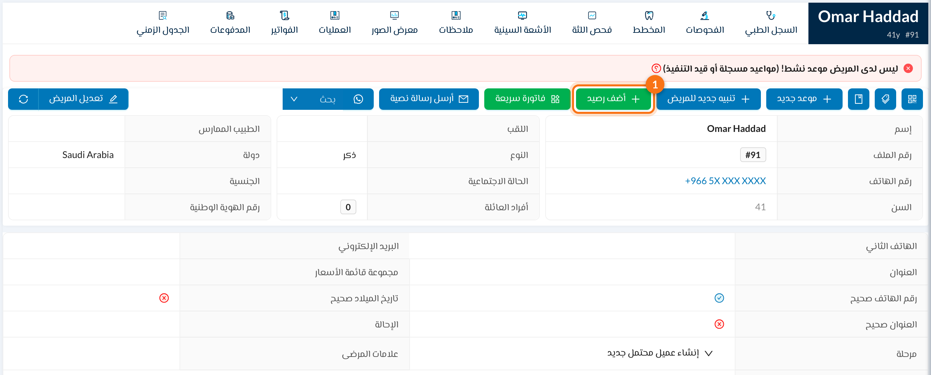Click the #91 file number badge
Image resolution: width=931 pixels, height=375 pixels.
click(753, 155)
